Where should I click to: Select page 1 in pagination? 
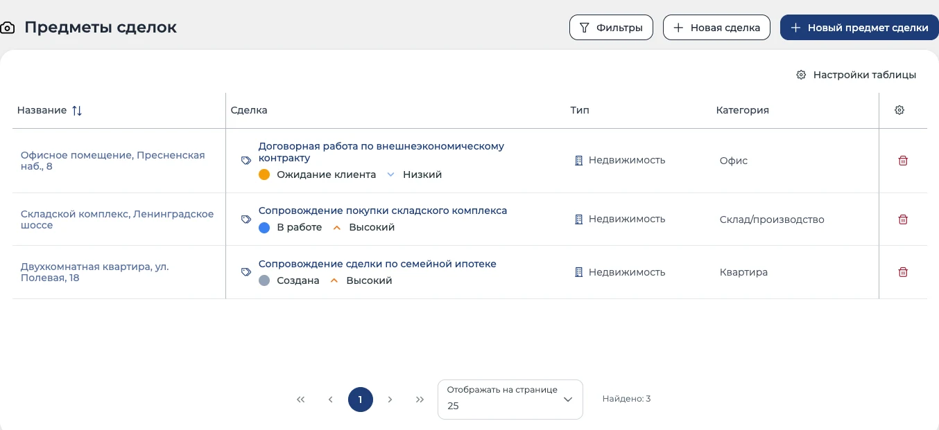(x=361, y=400)
